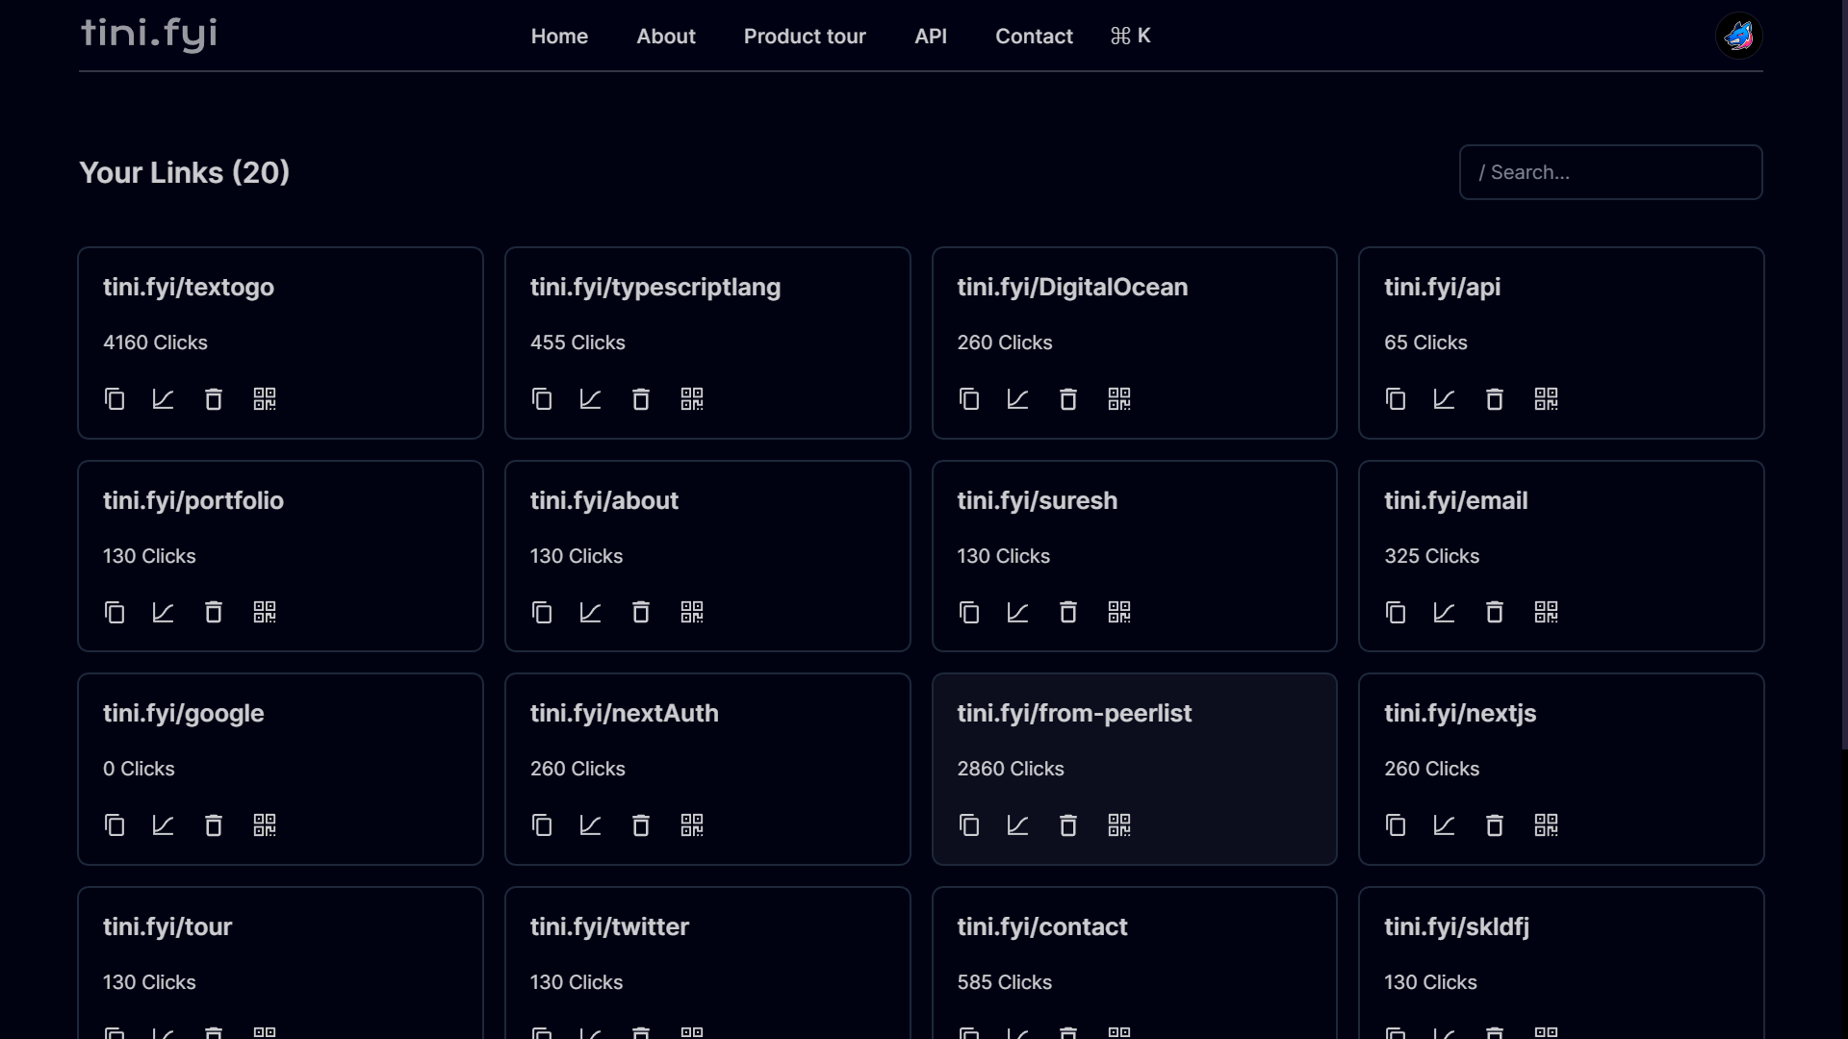Open the ⌘ K command palette
Screen dimensions: 1848x1039
tap(1130, 36)
